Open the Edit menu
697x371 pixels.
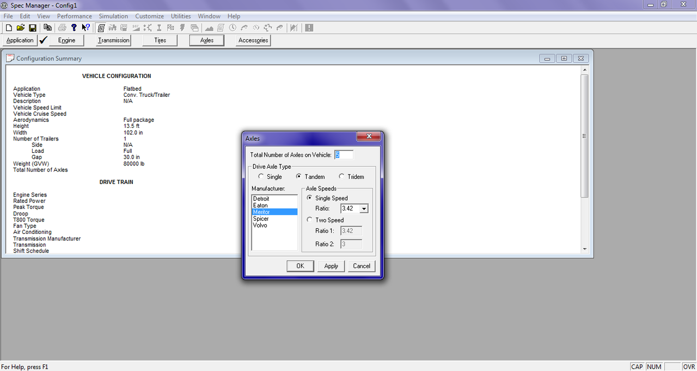coord(25,16)
